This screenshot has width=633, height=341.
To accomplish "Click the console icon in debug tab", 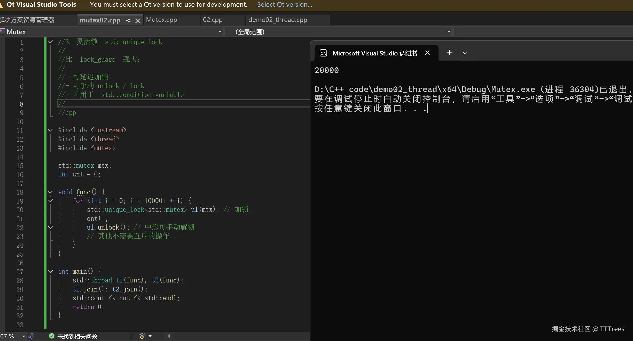I will tap(323, 53).
